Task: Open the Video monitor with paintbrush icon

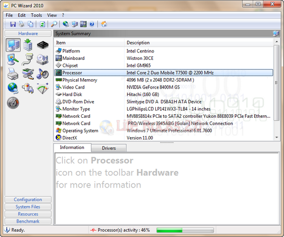Action: click(x=13, y=59)
